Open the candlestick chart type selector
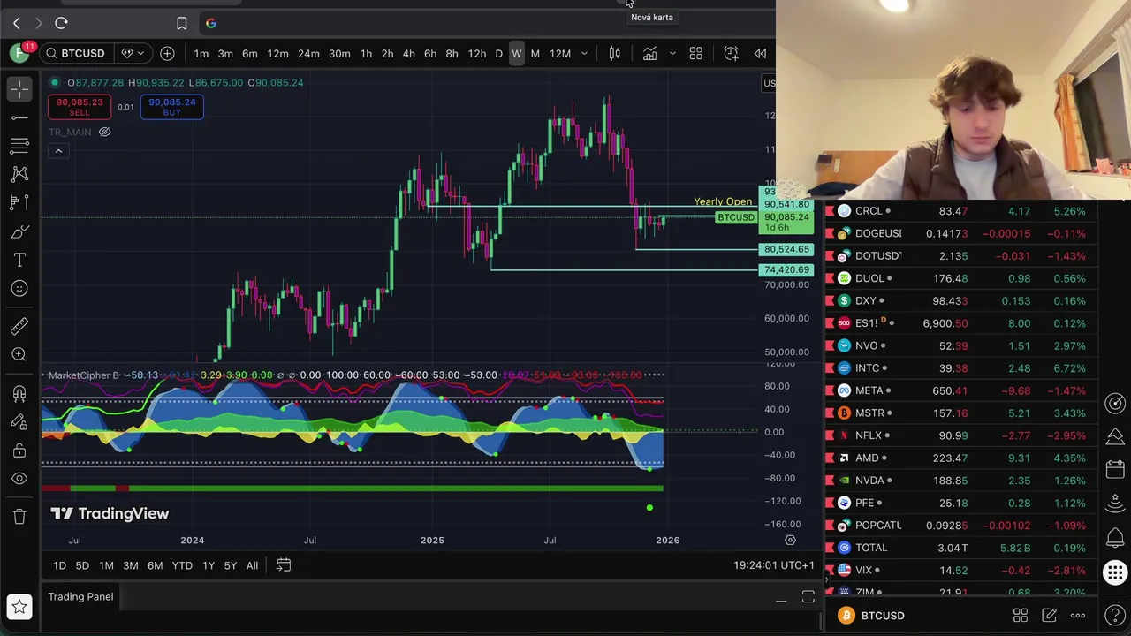 click(615, 54)
